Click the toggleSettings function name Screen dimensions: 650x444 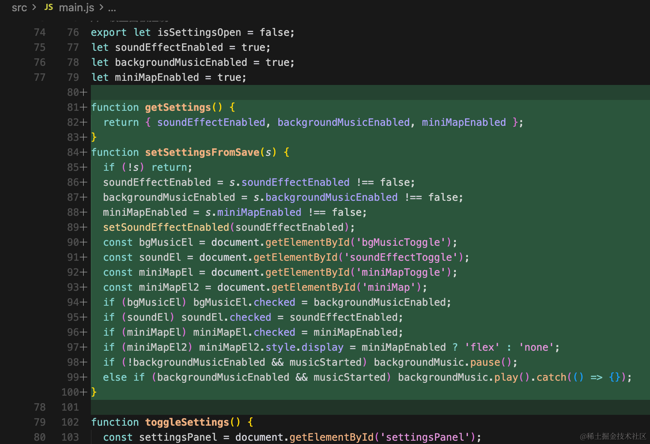click(x=187, y=422)
